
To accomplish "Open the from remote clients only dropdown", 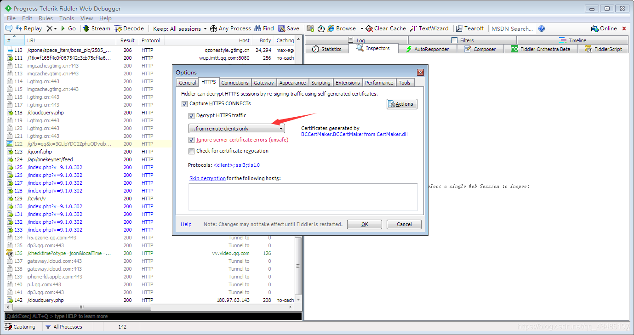I will (x=237, y=129).
